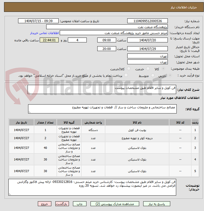204x211 pixels.
Task: Click the تاریخ نیاز column header
Action: [21, 122]
